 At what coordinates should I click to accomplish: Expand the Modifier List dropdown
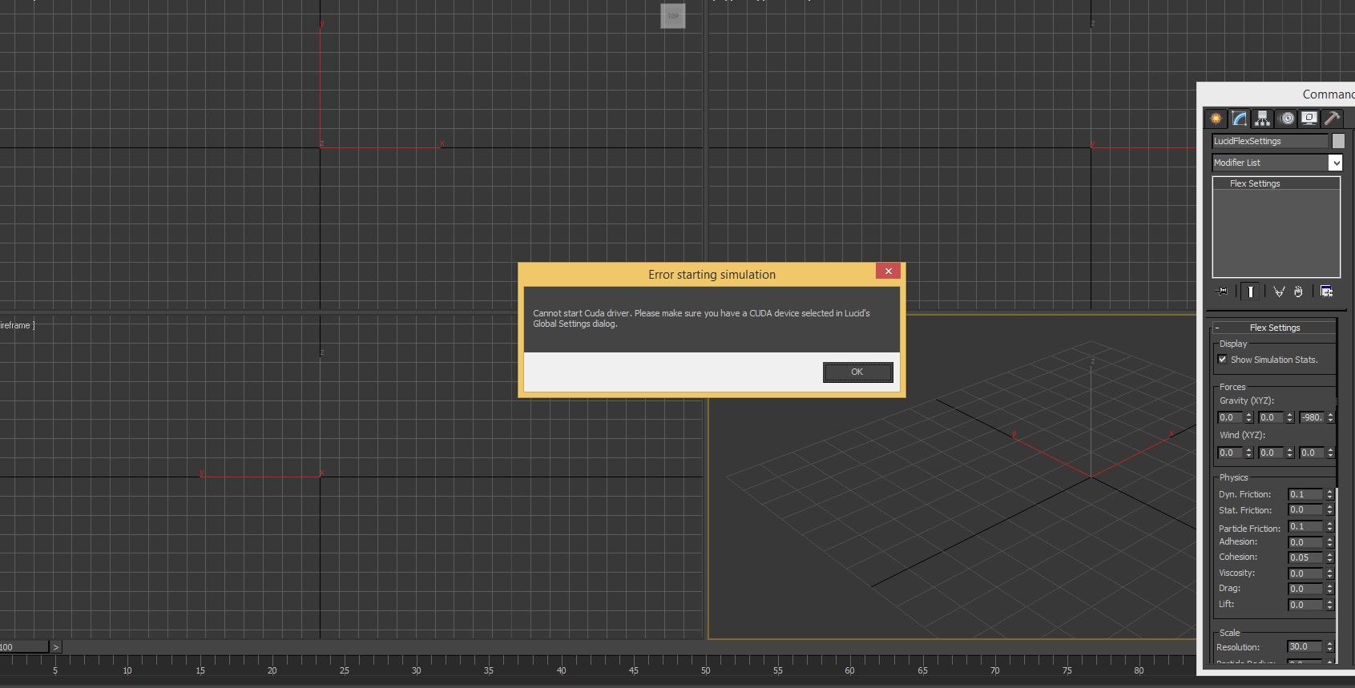(x=1335, y=163)
